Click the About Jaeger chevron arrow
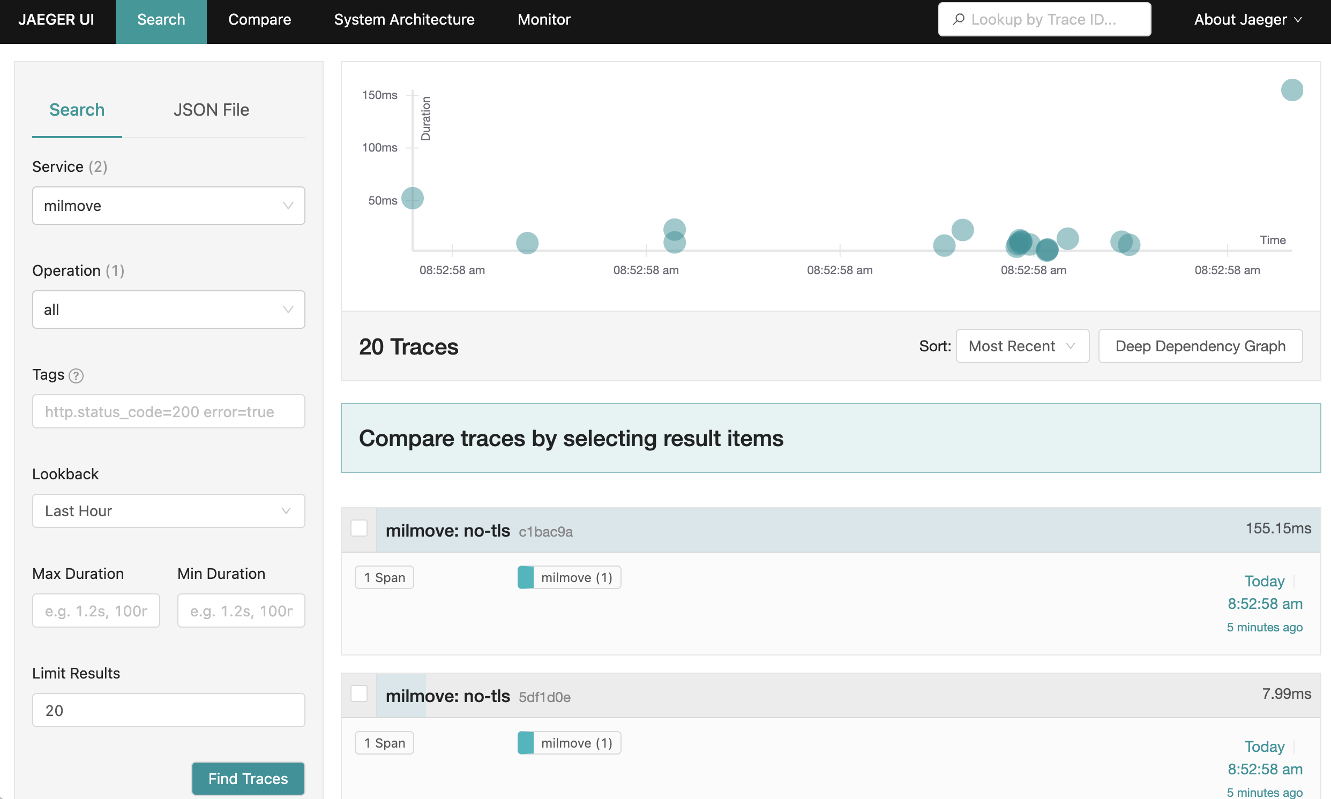1331x799 pixels. 1298,20
